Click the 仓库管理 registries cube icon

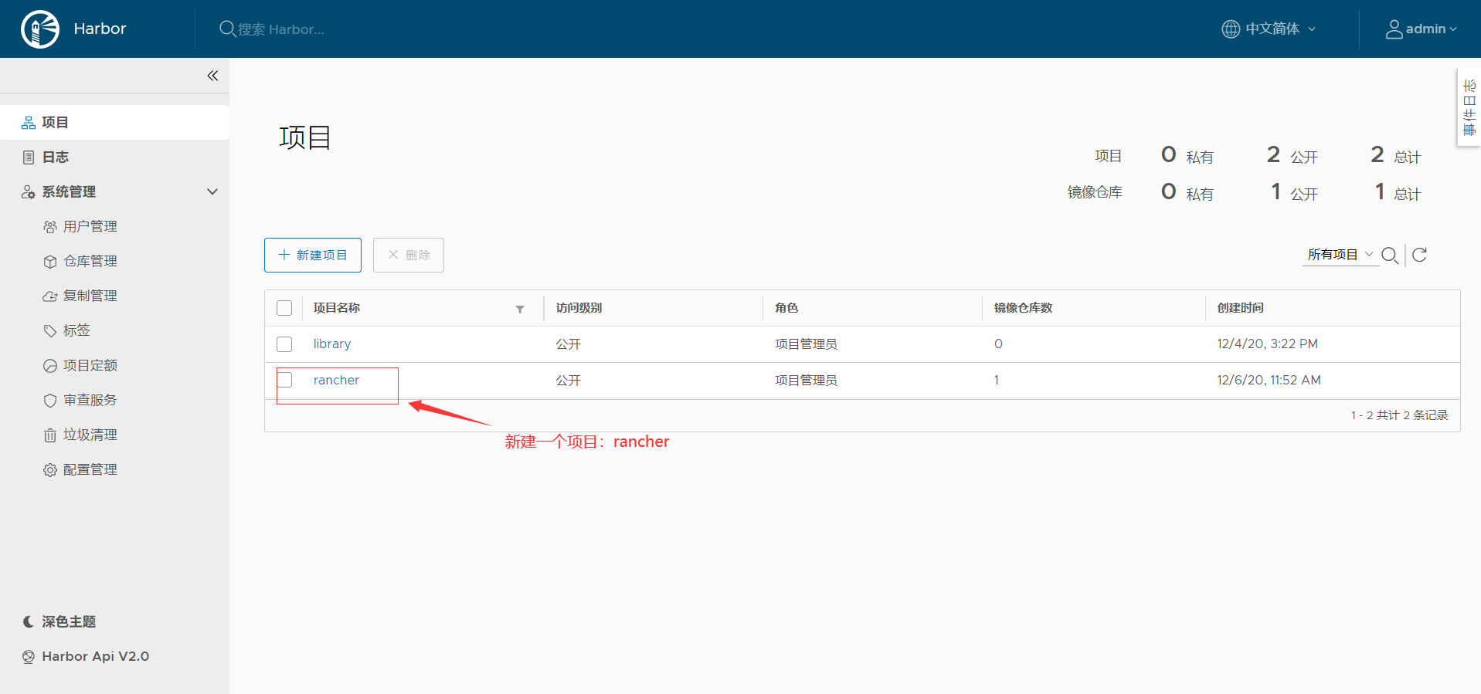click(x=50, y=262)
